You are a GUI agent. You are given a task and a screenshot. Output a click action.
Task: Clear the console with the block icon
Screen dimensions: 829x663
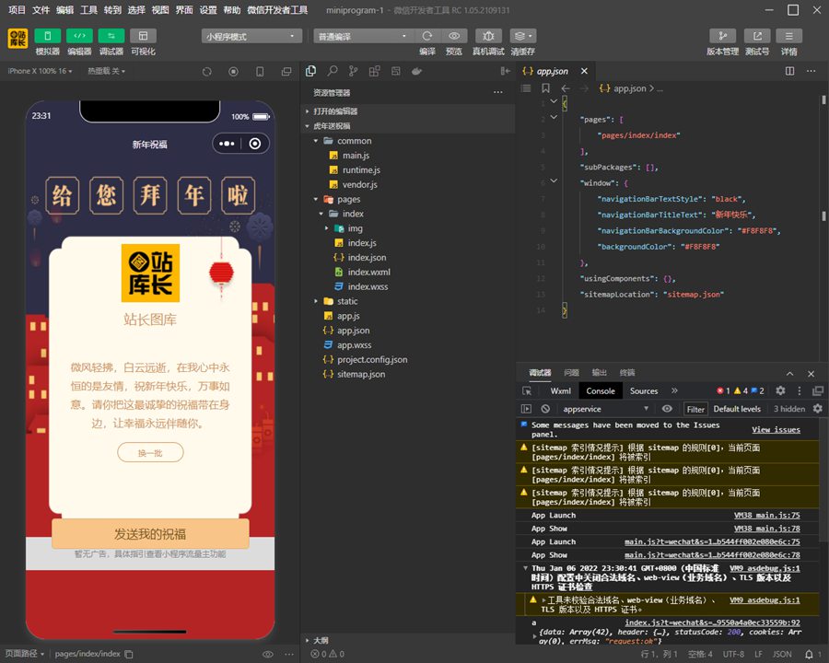tap(545, 409)
